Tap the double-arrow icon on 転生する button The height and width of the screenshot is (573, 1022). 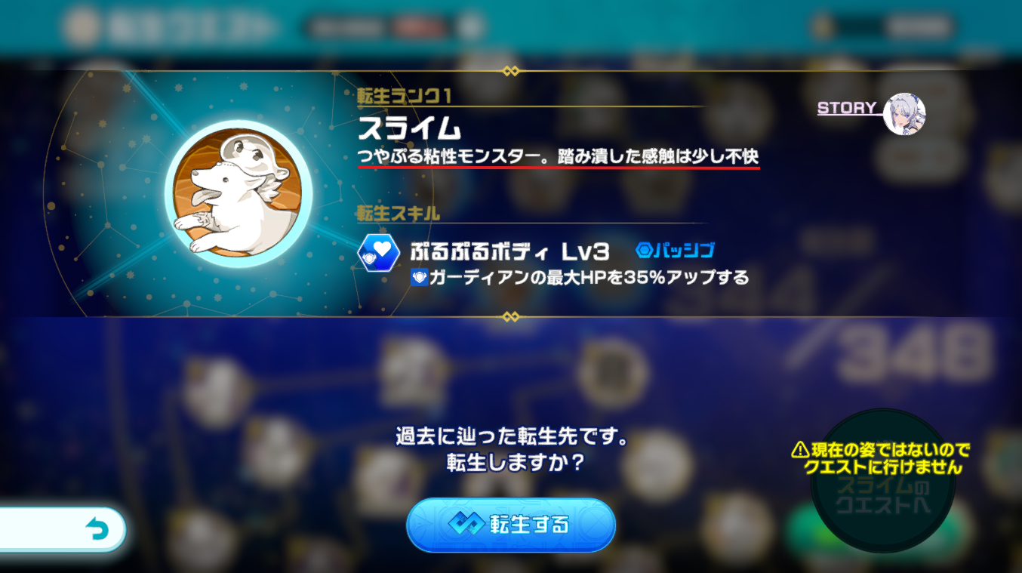click(465, 524)
